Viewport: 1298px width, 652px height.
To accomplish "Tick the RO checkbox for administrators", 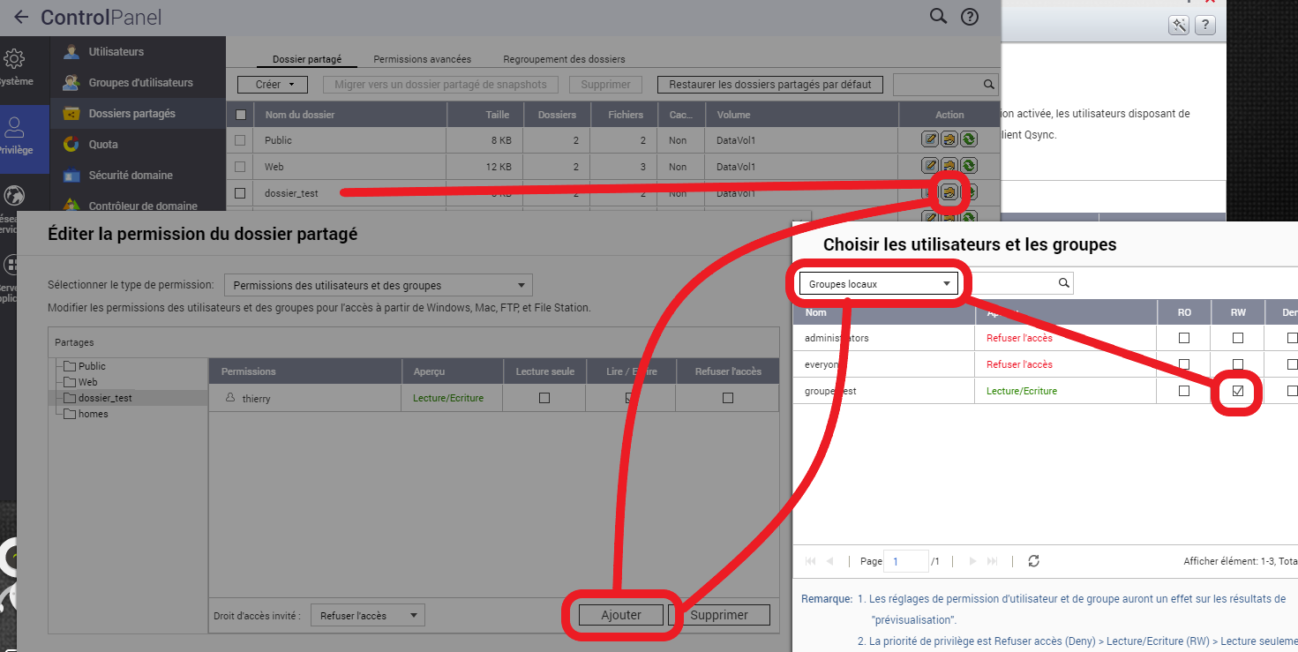I will pyautogui.click(x=1184, y=338).
